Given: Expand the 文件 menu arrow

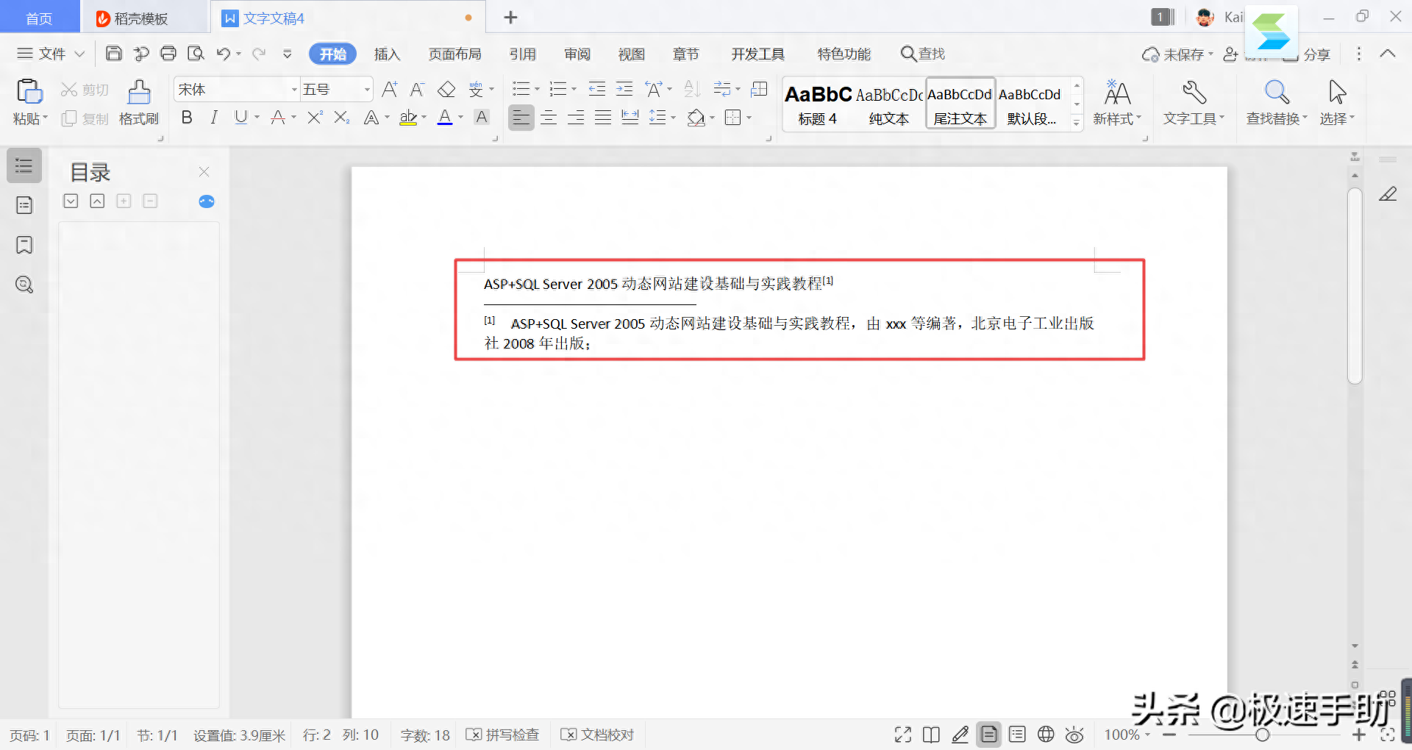Looking at the screenshot, I should (x=80, y=54).
